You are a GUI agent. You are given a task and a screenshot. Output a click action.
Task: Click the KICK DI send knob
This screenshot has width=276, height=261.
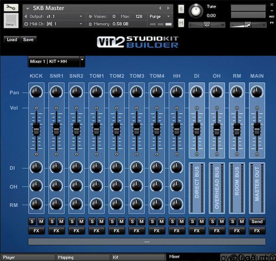(x=36, y=168)
